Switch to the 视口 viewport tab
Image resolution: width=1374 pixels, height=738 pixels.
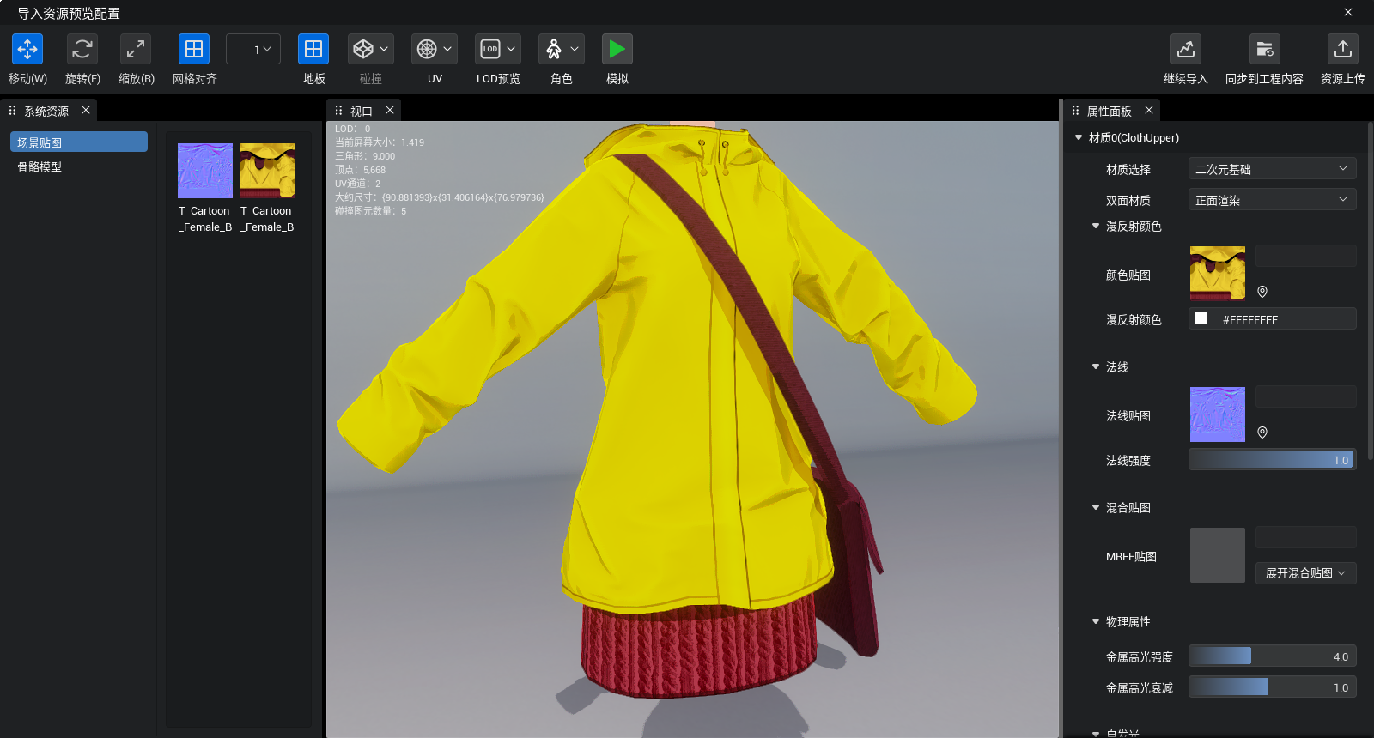tap(362, 111)
